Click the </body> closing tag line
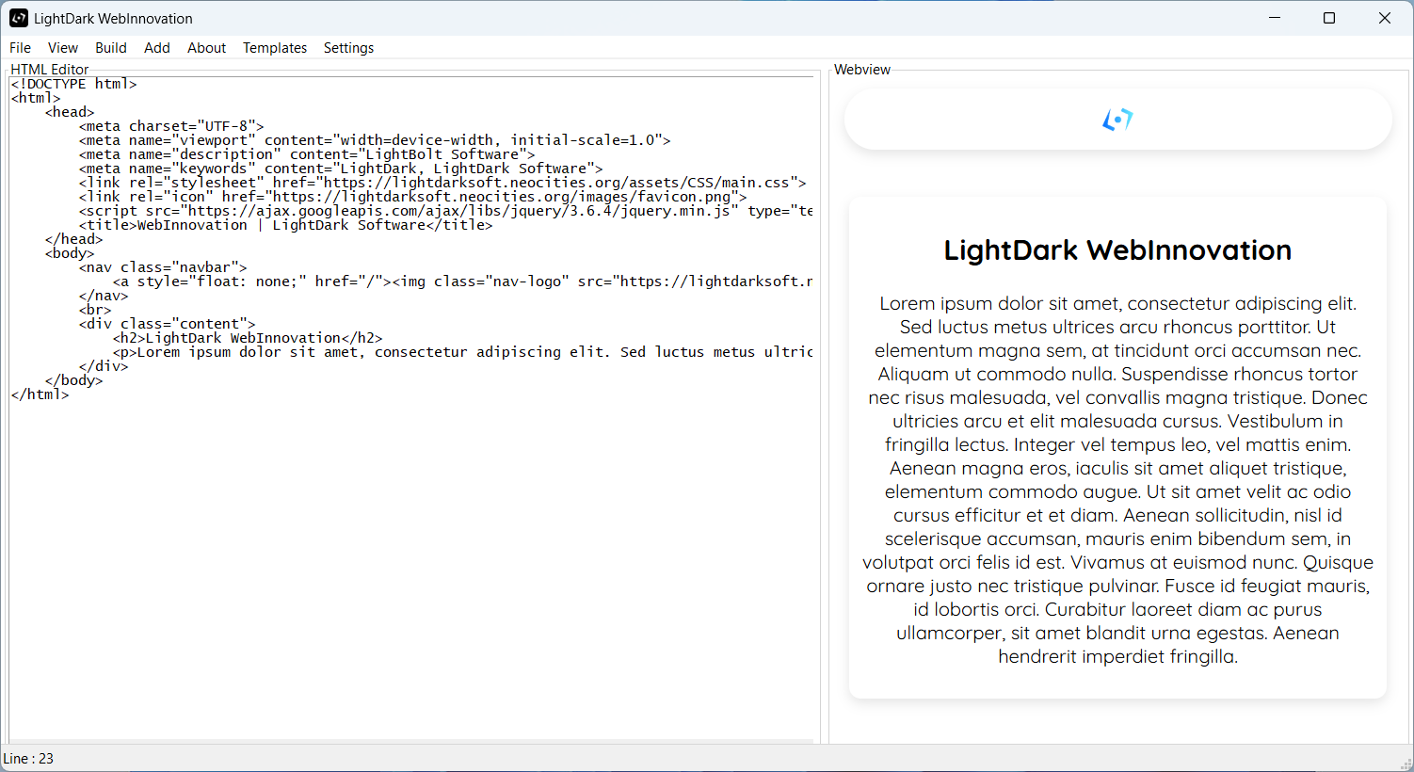The width and height of the screenshot is (1414, 772). (74, 380)
